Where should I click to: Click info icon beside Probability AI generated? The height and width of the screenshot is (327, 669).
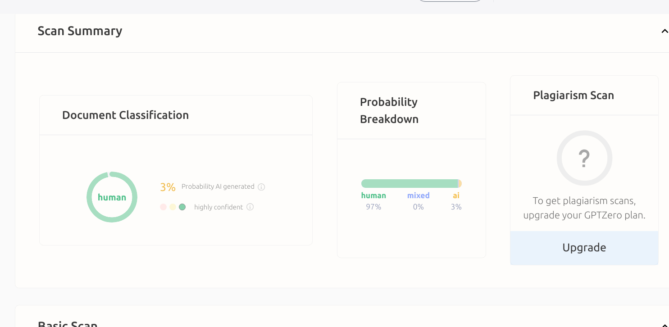(261, 187)
